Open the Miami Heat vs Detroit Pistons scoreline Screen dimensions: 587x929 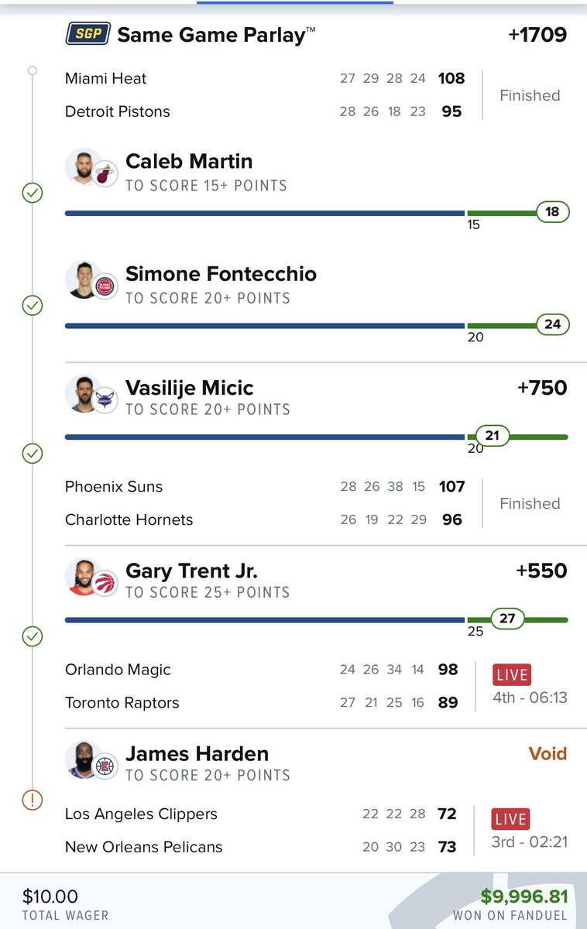[265, 95]
